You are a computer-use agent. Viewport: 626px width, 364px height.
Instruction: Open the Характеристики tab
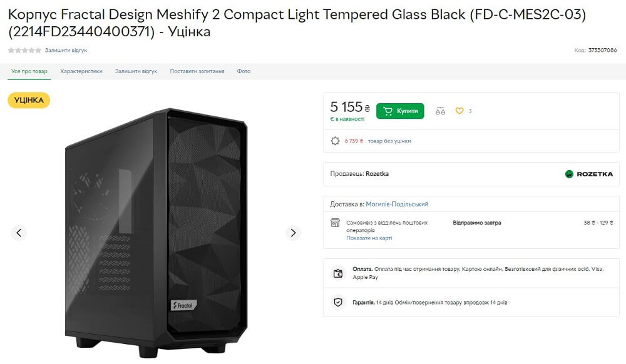pyautogui.click(x=81, y=71)
